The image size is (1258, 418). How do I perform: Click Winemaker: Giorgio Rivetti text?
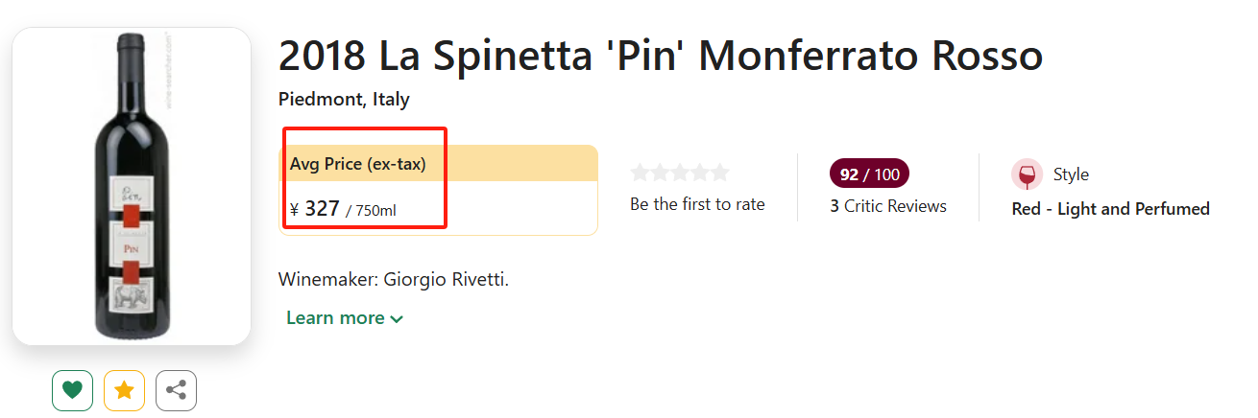coord(393,280)
